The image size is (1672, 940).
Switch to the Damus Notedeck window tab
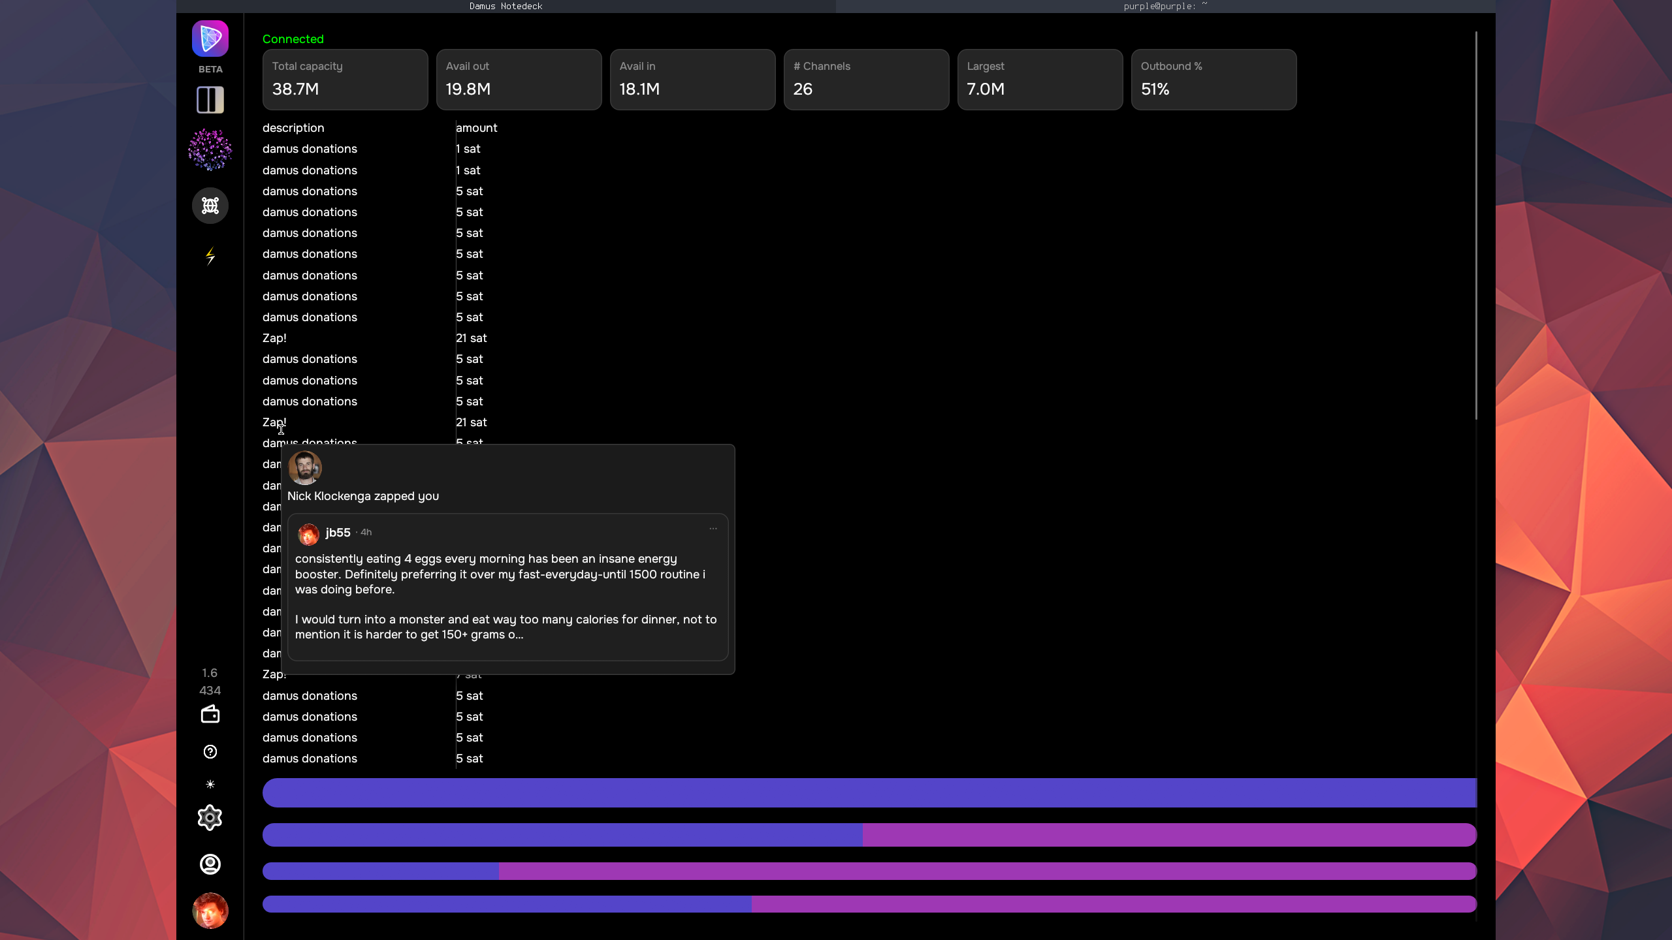506,6
